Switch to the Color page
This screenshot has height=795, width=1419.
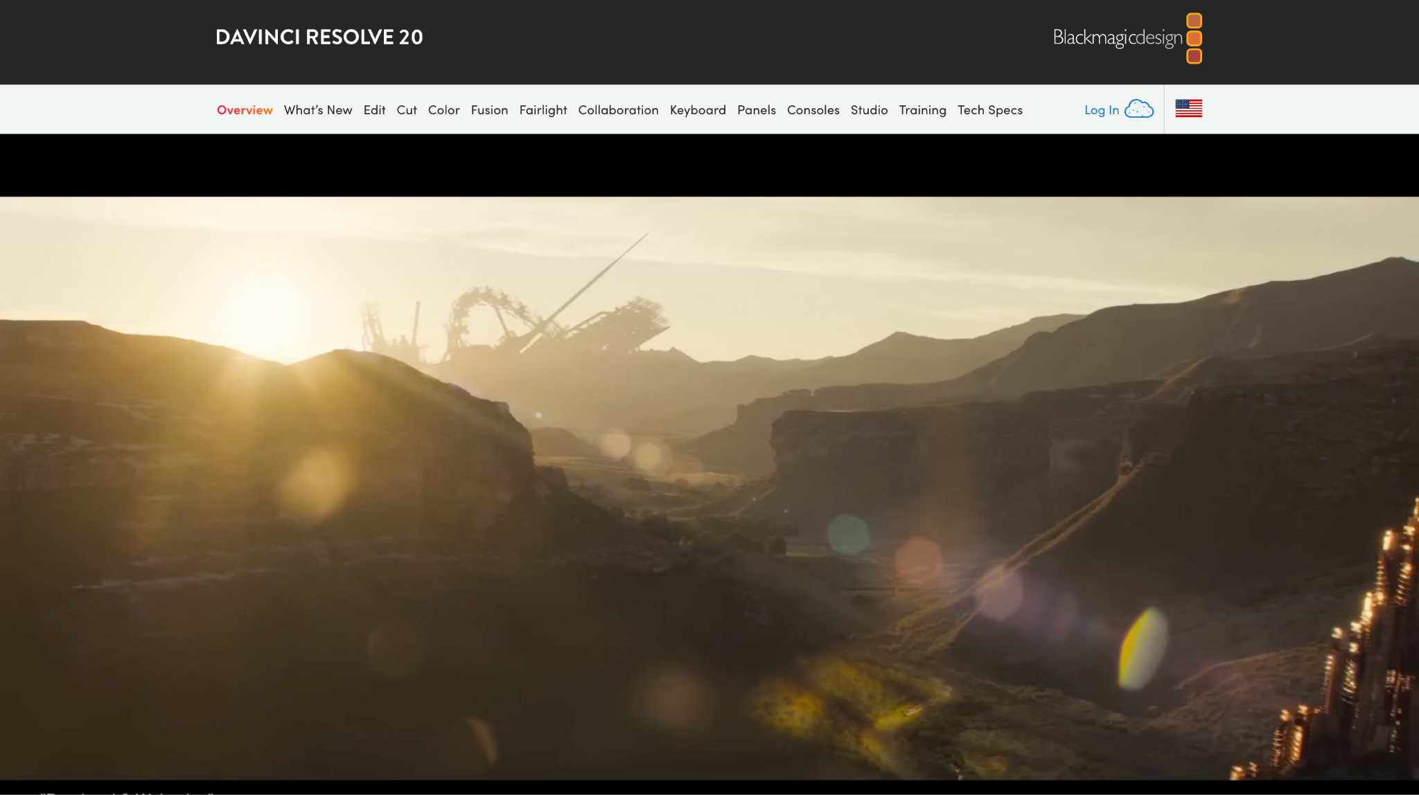[443, 109]
